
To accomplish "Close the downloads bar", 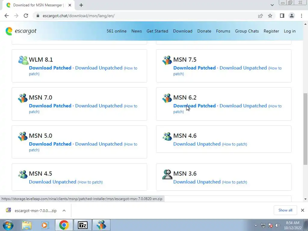I will click(x=303, y=210).
